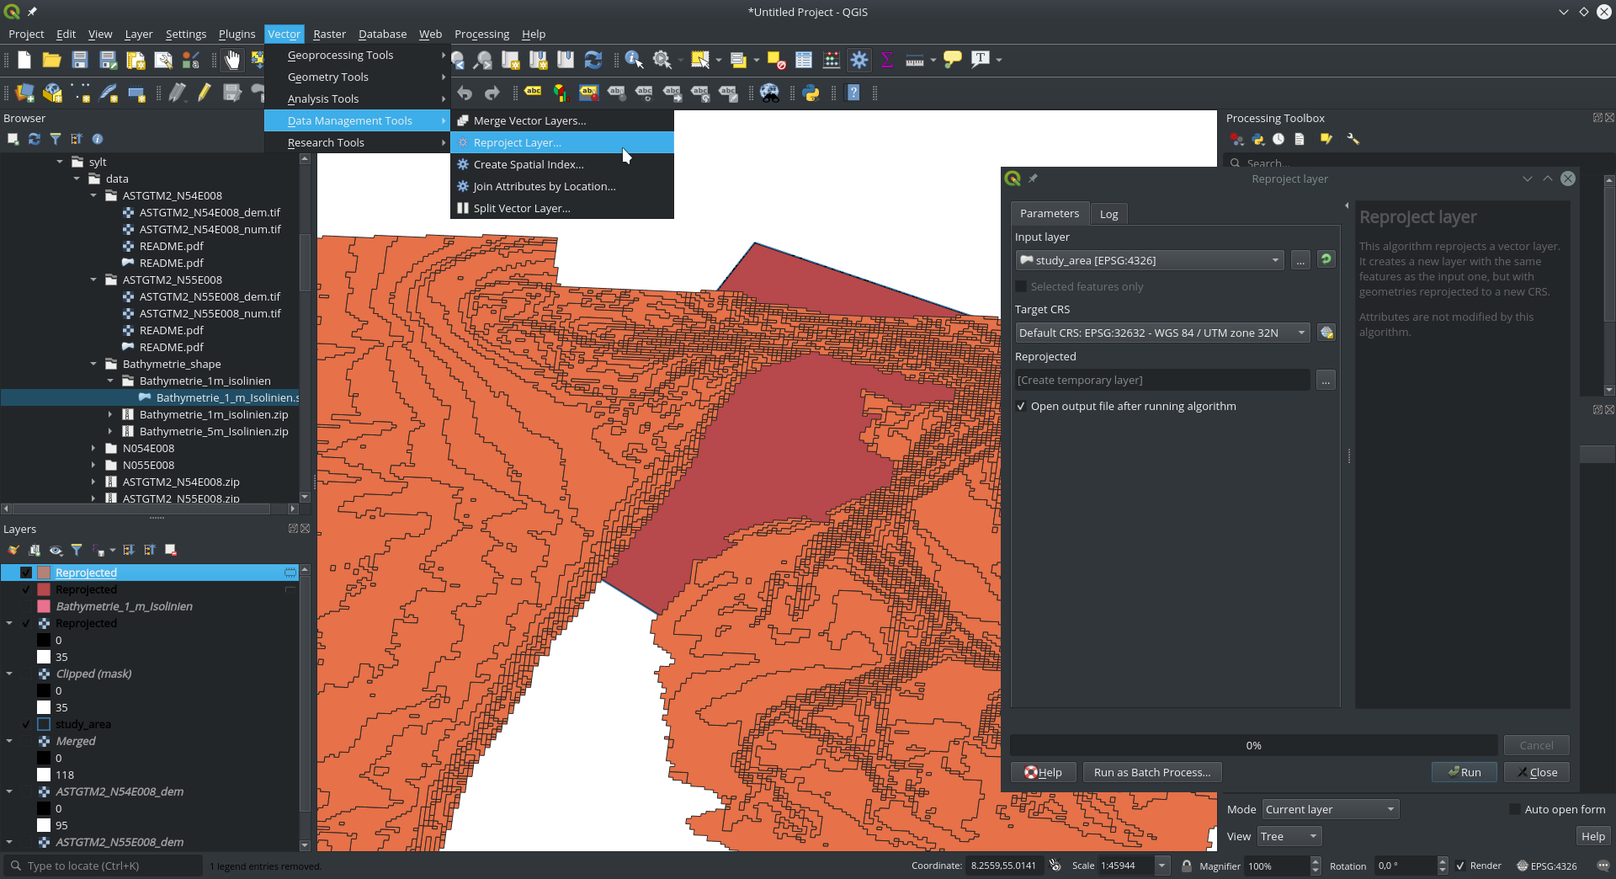Click Run as Batch Process
Viewport: 1616px width, 879px height.
point(1151,772)
